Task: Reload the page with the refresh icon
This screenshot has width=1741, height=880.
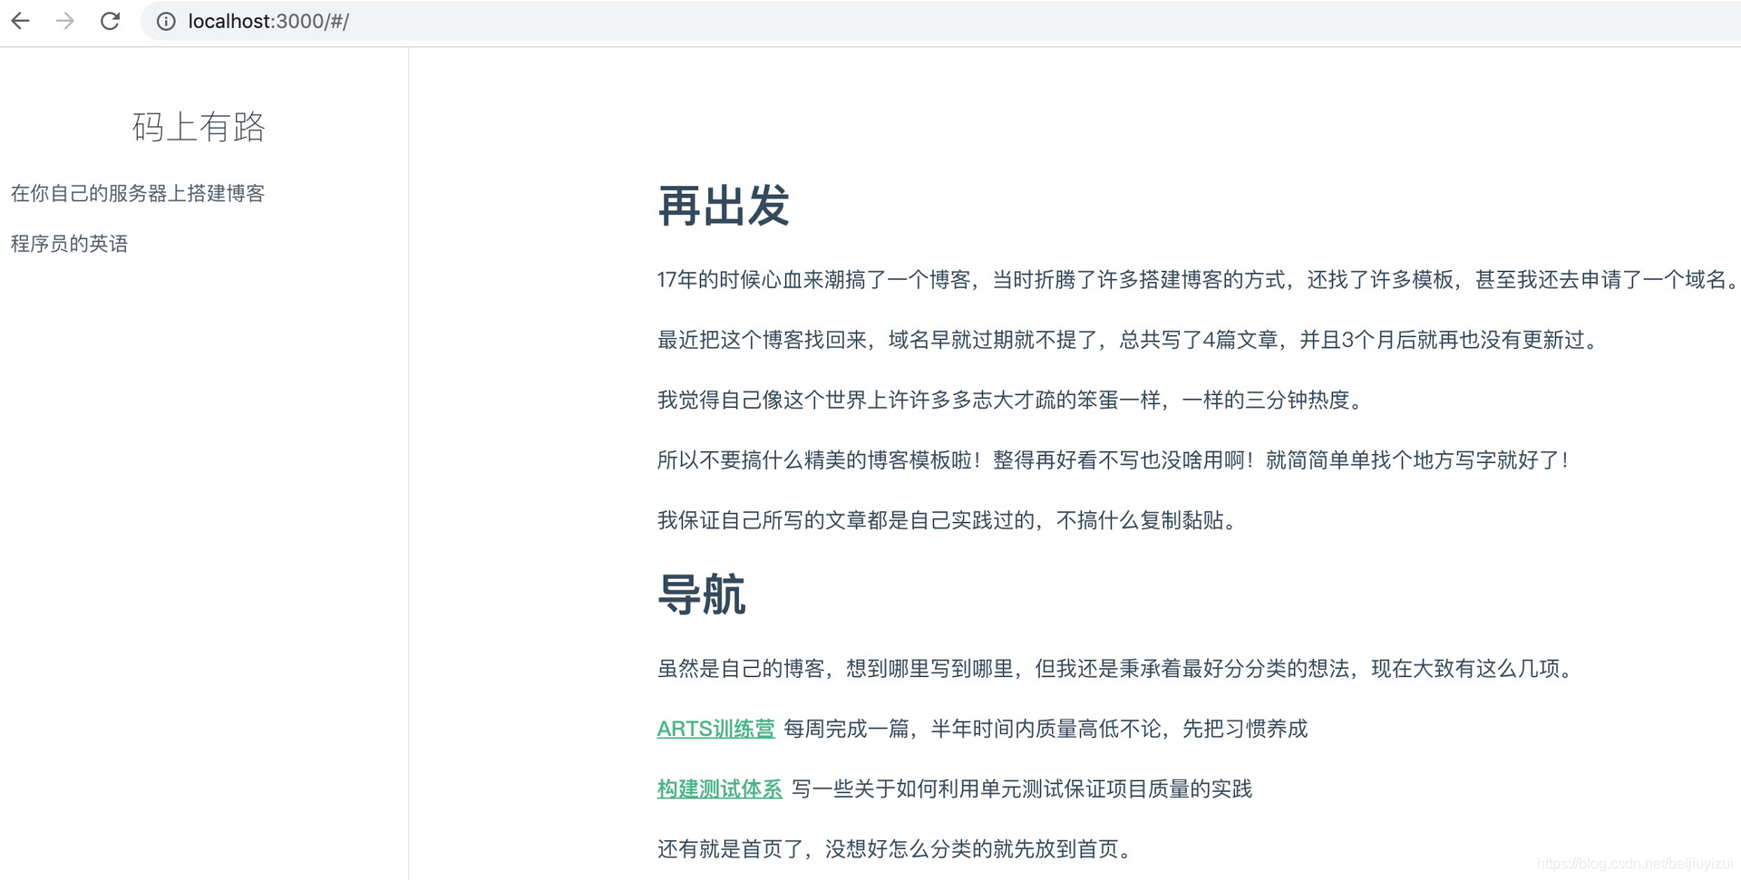Action: tap(110, 21)
